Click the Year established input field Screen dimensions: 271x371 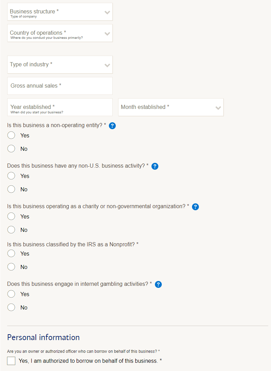click(60, 108)
